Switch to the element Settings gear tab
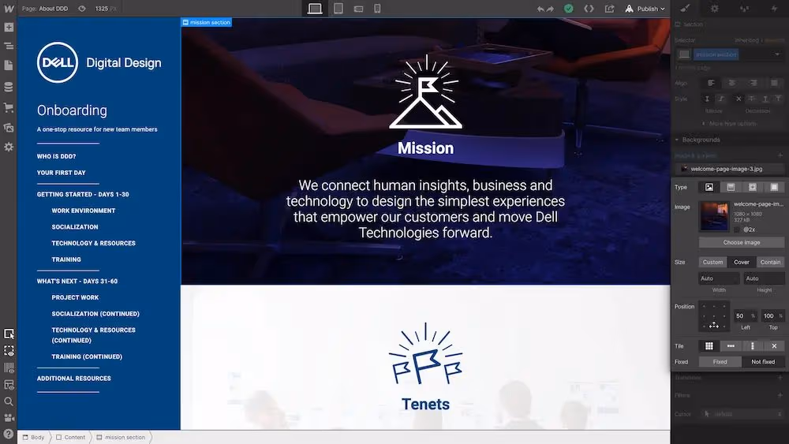 pyautogui.click(x=715, y=9)
